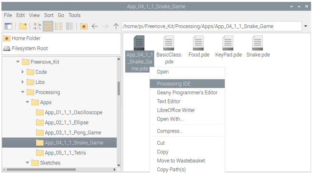Create a new folder with the toolbar icon

[x=23, y=26]
